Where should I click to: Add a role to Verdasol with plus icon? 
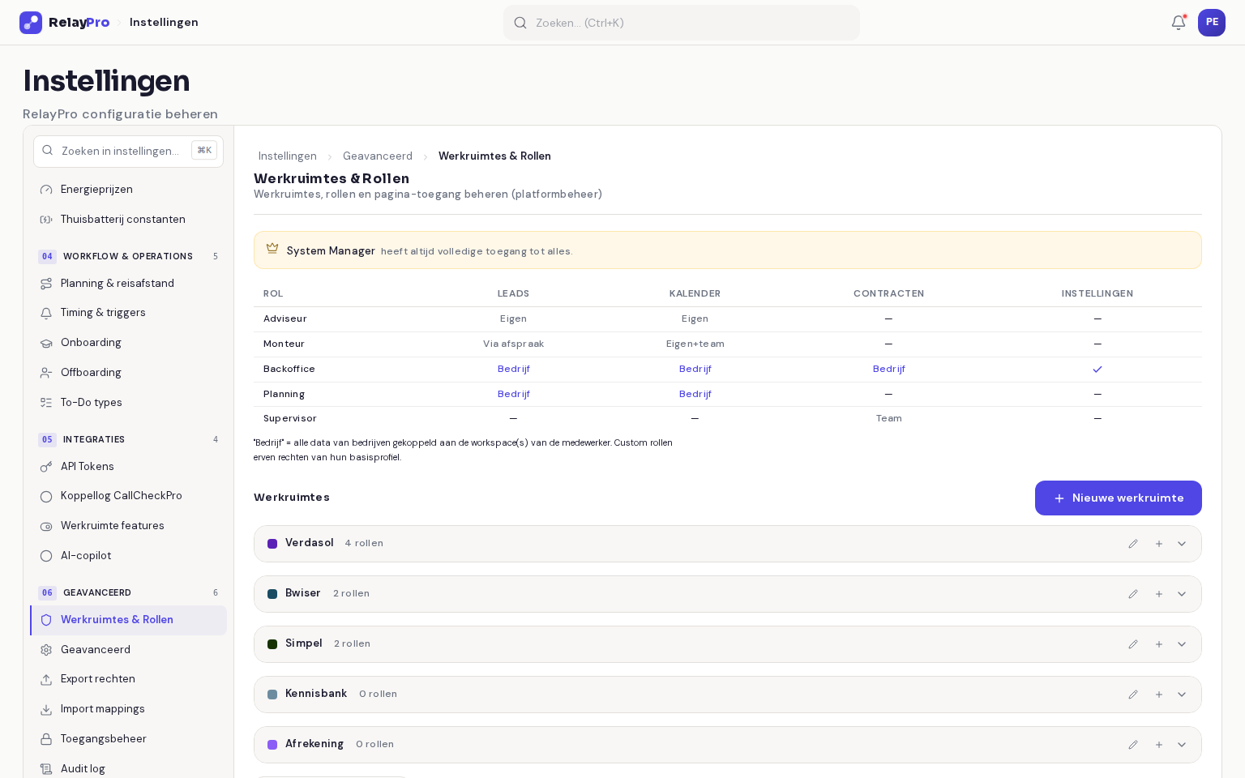coord(1159,544)
